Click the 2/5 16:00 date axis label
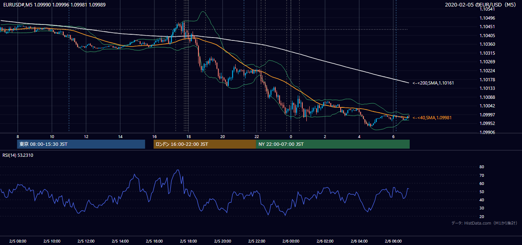 (x=154, y=241)
